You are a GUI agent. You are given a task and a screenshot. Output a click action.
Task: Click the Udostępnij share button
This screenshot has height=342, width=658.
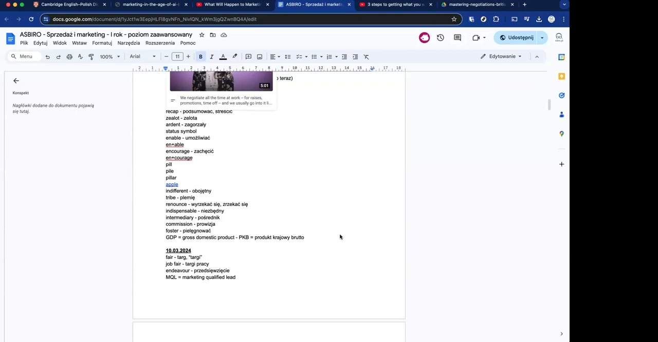516,37
